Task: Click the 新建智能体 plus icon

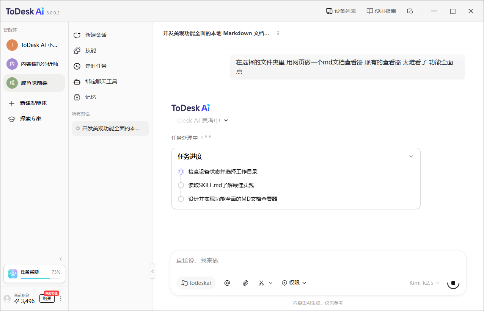Action: pyautogui.click(x=12, y=103)
